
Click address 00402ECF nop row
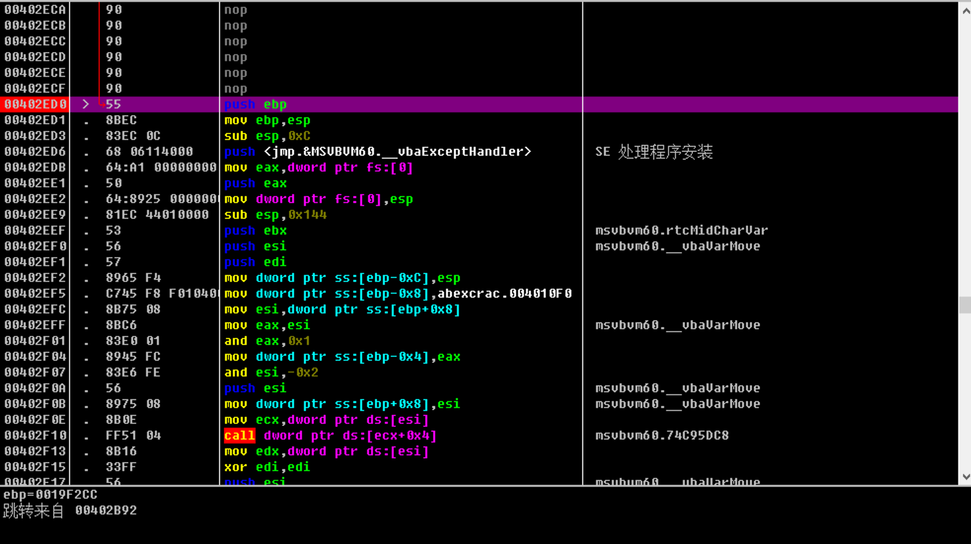tap(35, 89)
